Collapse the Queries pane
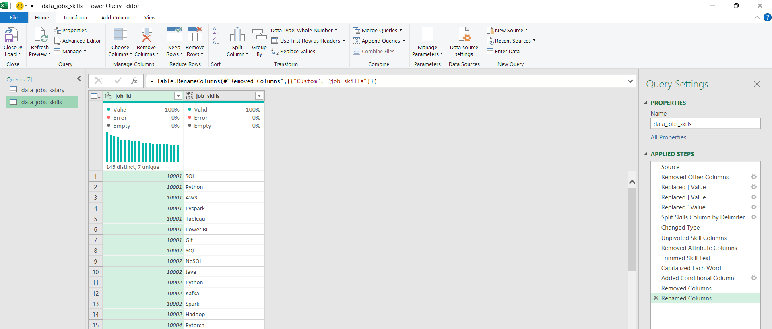The width and height of the screenshot is (772, 329). click(79, 79)
